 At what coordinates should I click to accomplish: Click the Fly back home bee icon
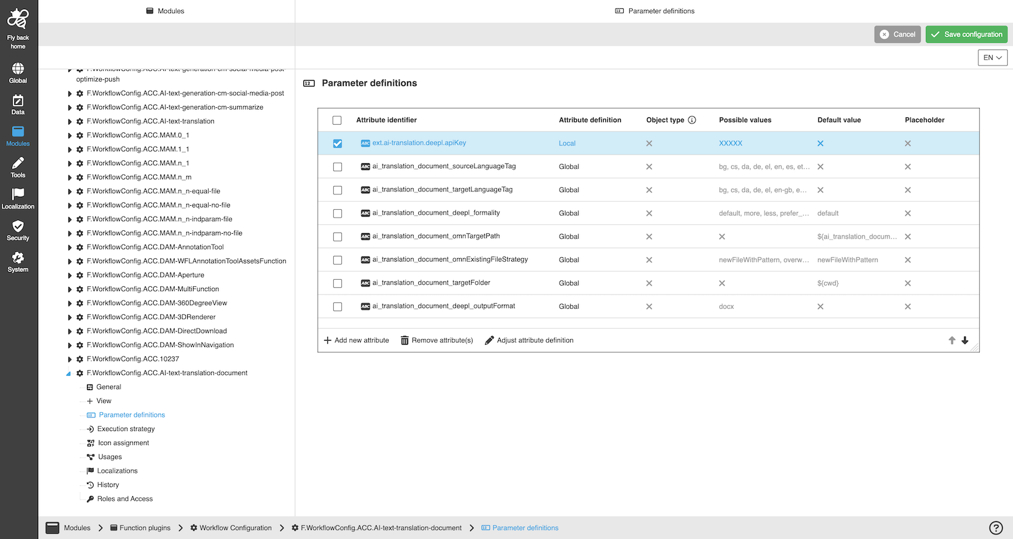click(18, 20)
